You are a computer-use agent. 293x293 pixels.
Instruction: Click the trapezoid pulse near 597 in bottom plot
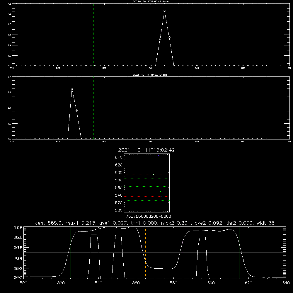pyautogui.click(x=203, y=257)
